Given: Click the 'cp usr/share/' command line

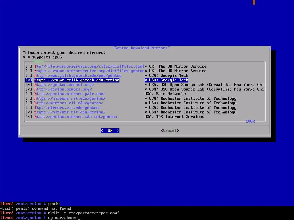Looking at the screenshot, I should tap(63, 218).
